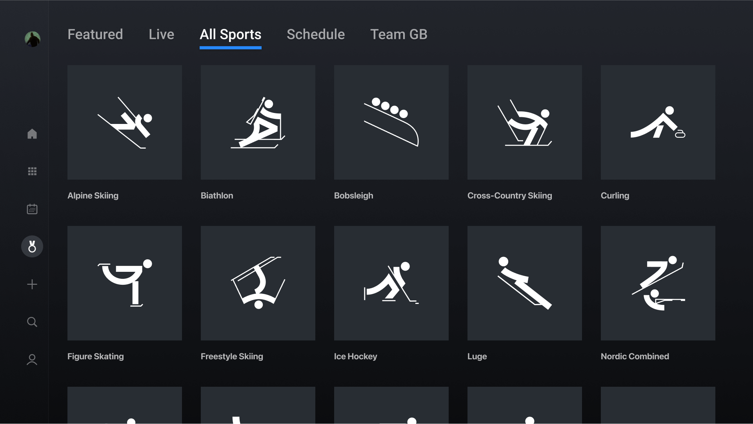Open the Freestyle Skiing pictogram tile
This screenshot has width=753, height=424.
coord(258,283)
